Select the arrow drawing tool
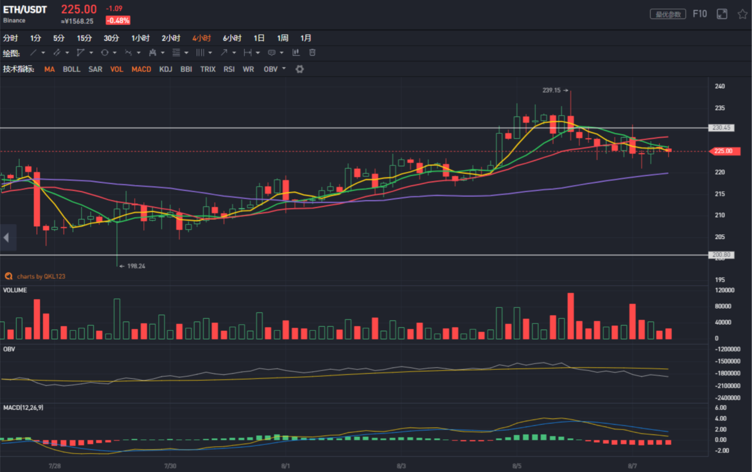The image size is (752, 472). 224,52
